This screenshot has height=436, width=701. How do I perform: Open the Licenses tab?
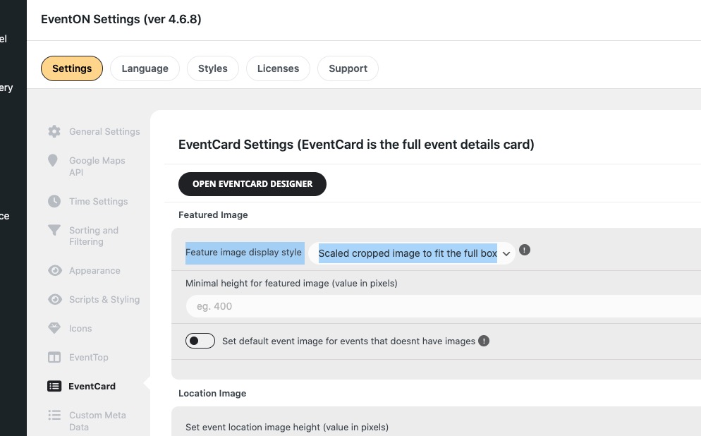(x=278, y=68)
